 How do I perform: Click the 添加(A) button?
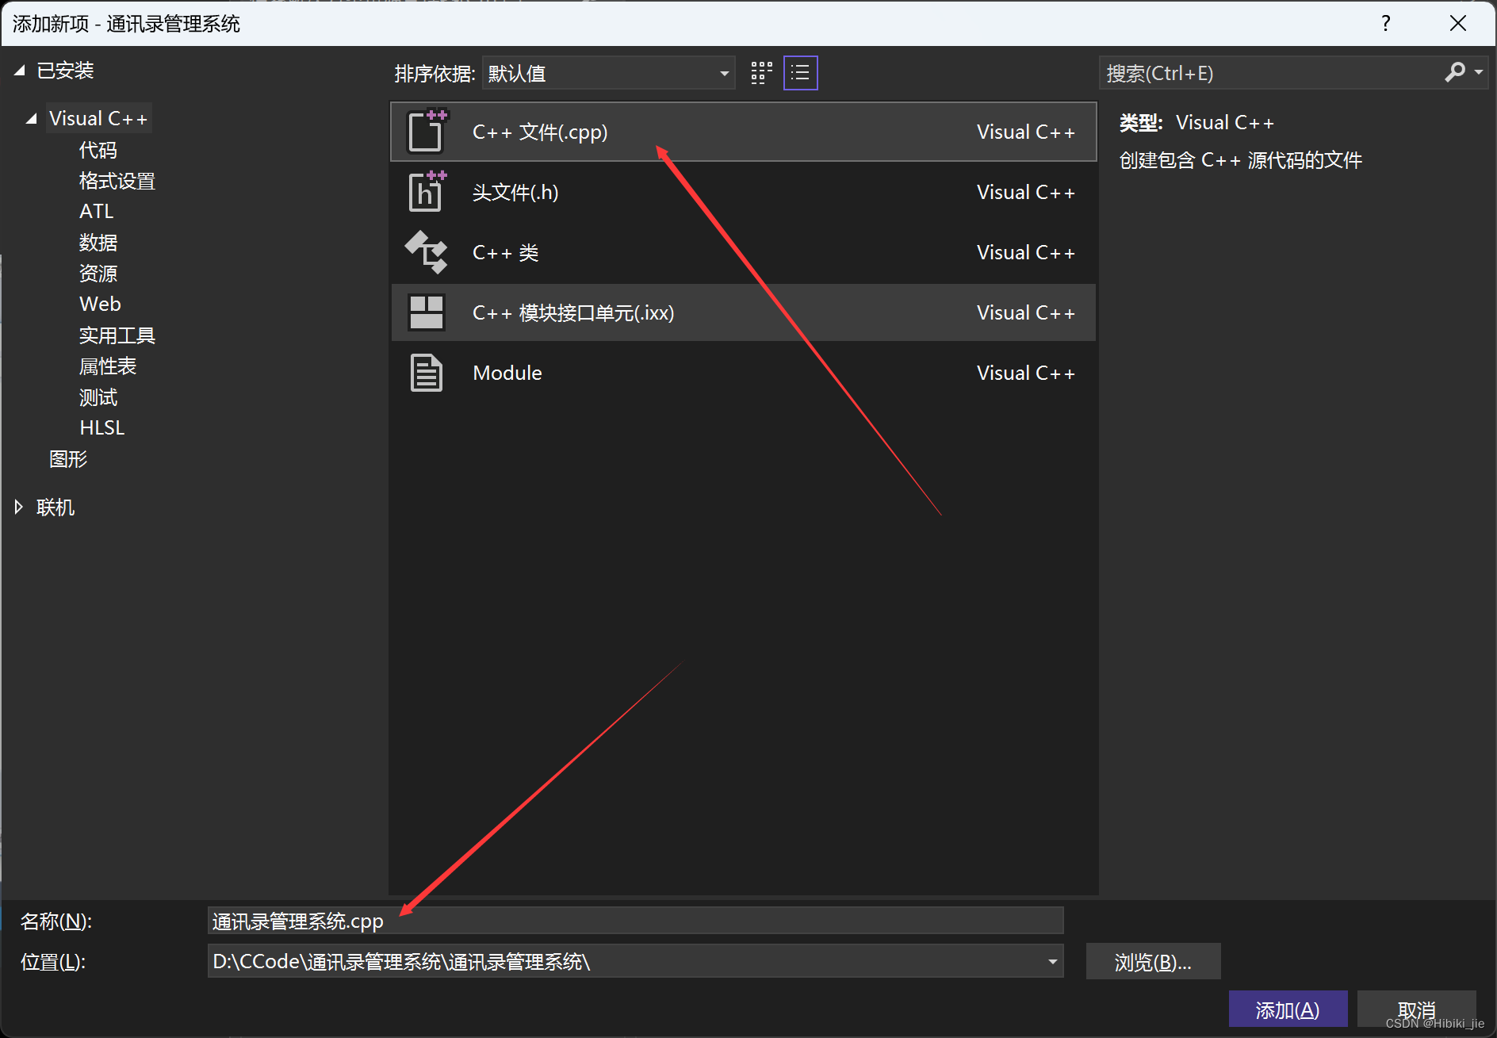[x=1288, y=1009]
